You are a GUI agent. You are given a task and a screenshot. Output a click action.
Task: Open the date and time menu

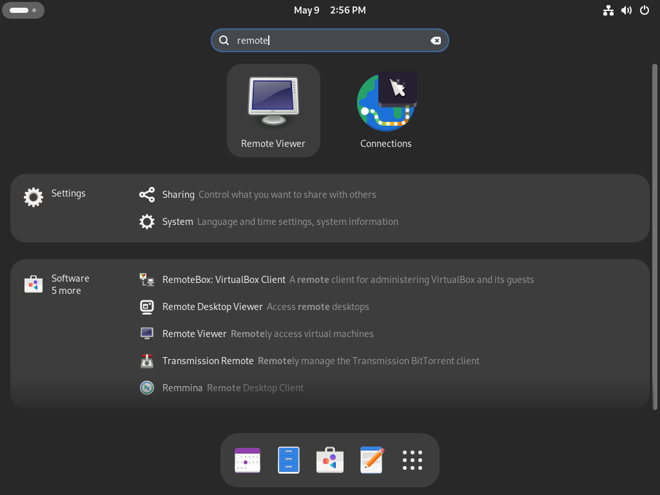pos(329,10)
